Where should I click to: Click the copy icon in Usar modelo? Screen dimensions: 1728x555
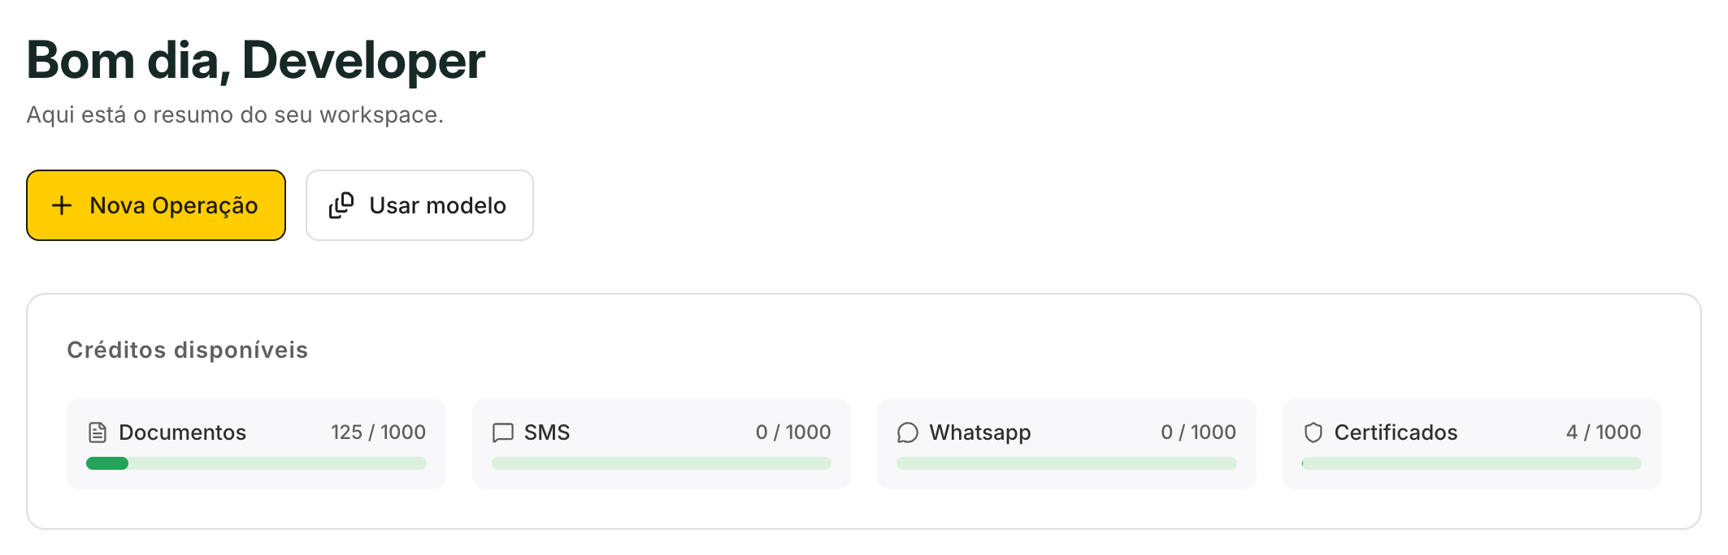pyautogui.click(x=341, y=205)
